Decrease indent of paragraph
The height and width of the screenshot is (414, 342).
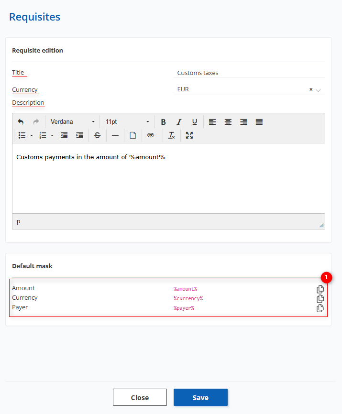coord(64,135)
